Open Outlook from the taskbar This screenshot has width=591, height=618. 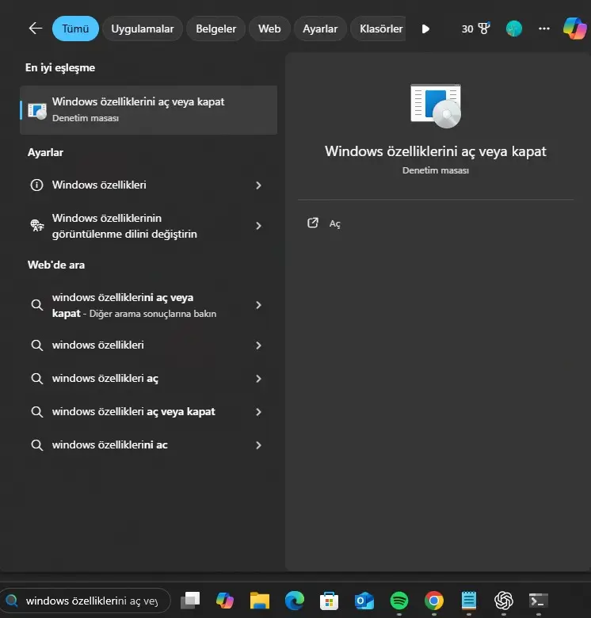[x=364, y=601]
